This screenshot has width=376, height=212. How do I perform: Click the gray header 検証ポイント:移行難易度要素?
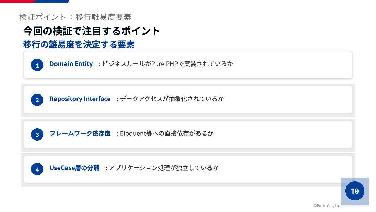coord(75,17)
